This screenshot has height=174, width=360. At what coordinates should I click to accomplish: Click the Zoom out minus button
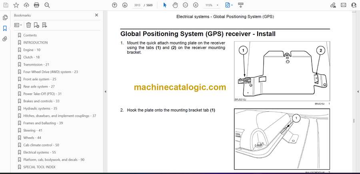(x=185, y=5)
